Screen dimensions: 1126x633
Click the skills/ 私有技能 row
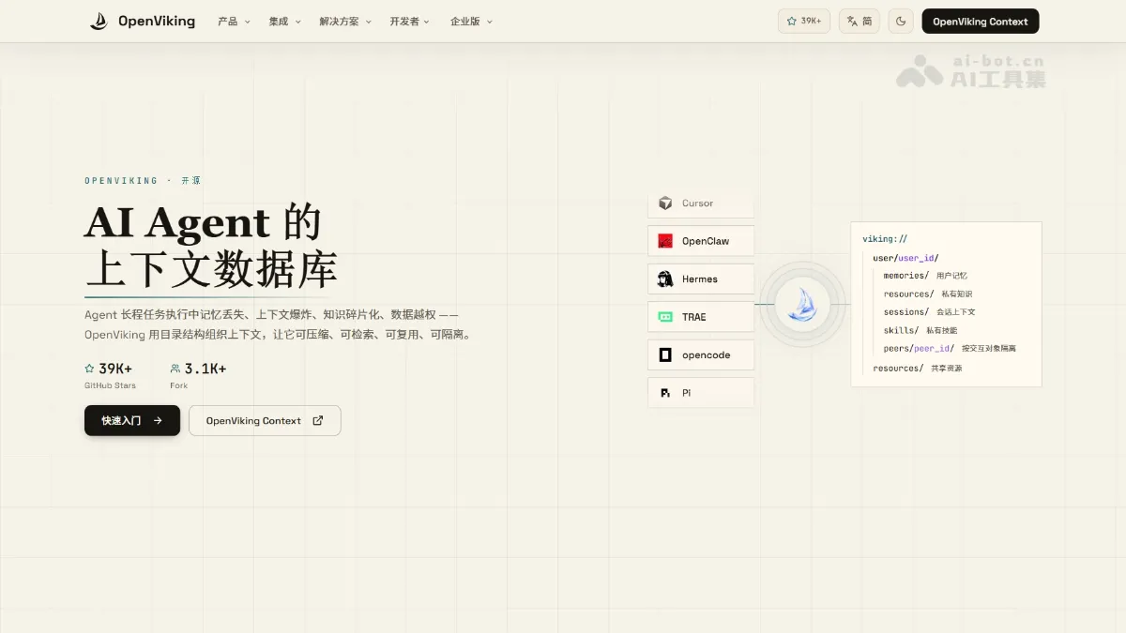click(921, 330)
